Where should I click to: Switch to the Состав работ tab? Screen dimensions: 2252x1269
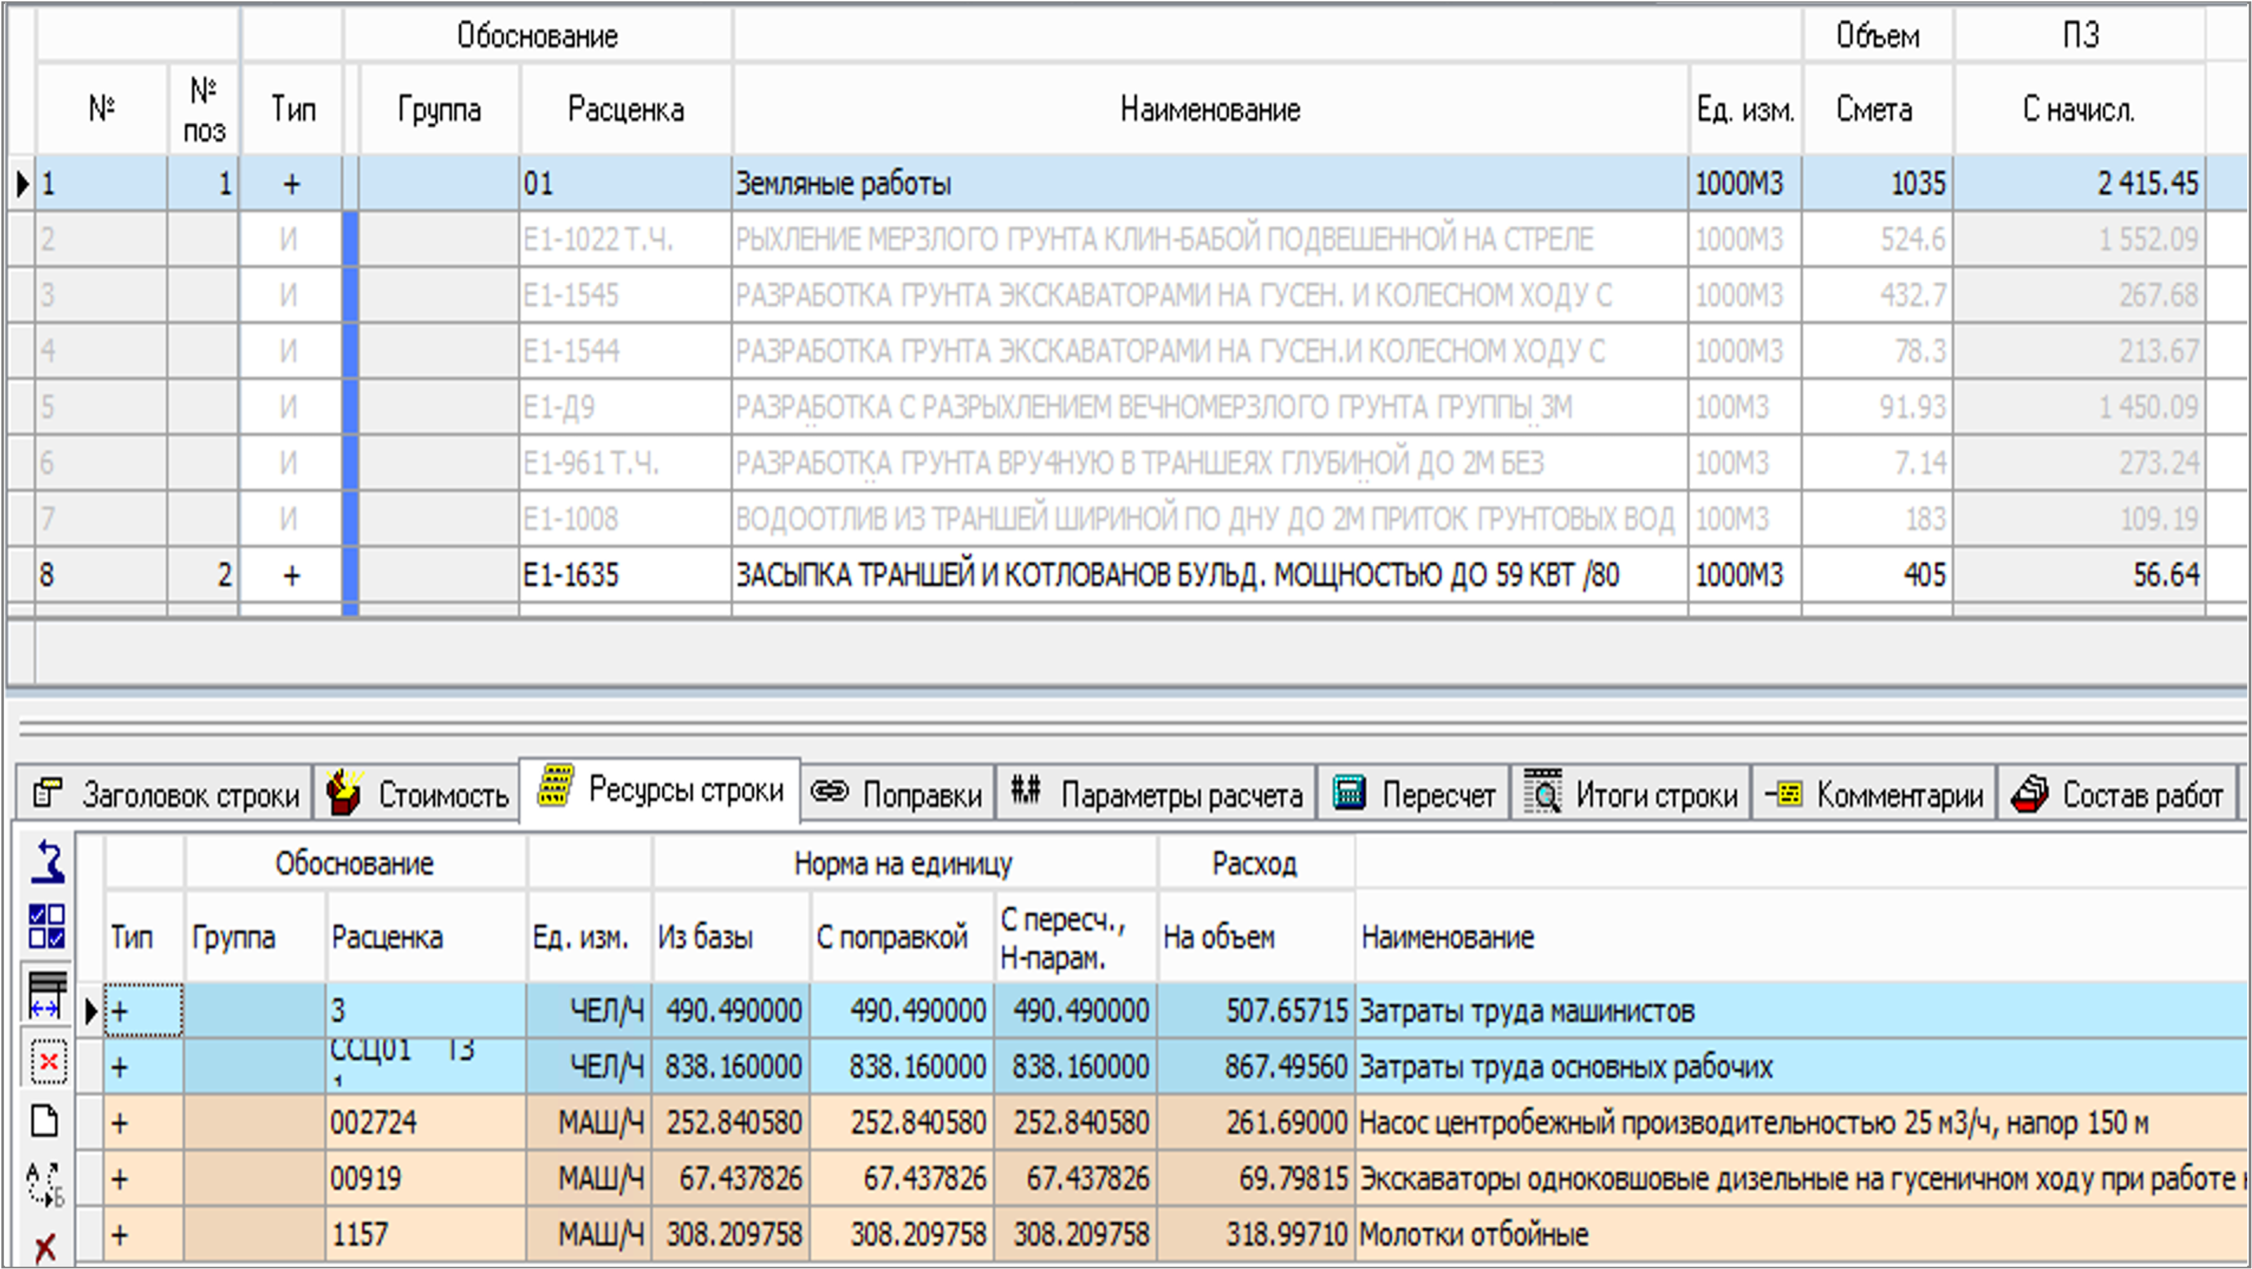pos(2117,794)
